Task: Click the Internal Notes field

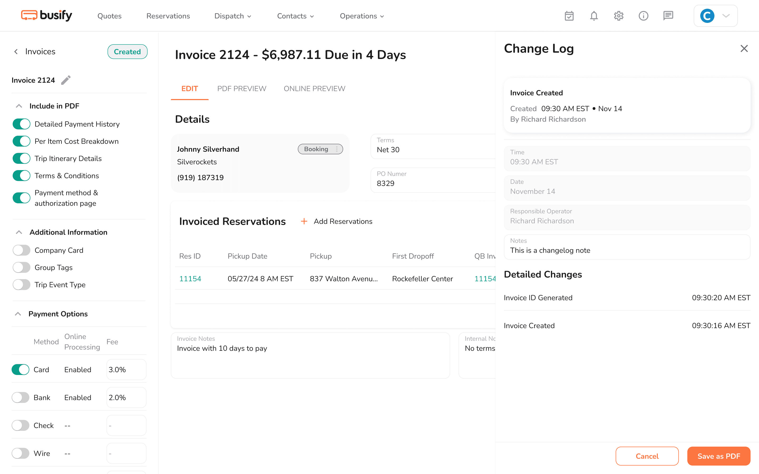Action: click(477, 355)
